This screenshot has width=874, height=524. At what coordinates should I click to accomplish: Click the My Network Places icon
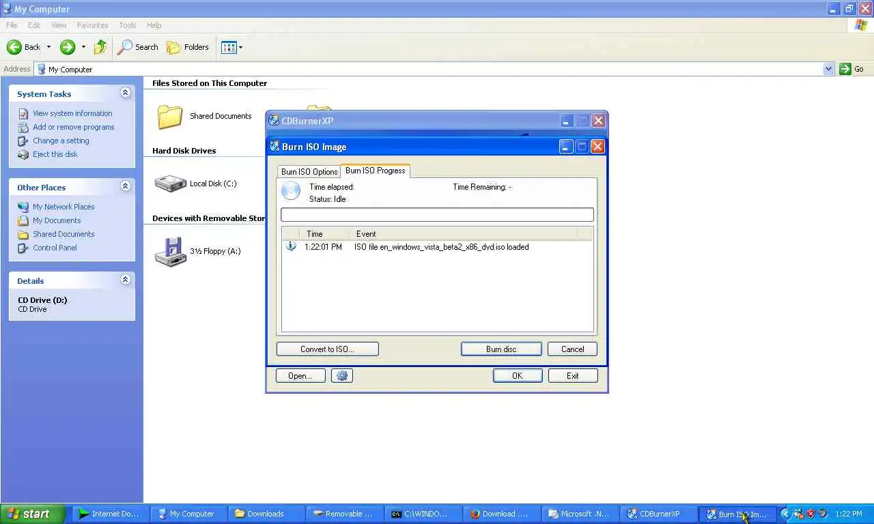(x=23, y=207)
